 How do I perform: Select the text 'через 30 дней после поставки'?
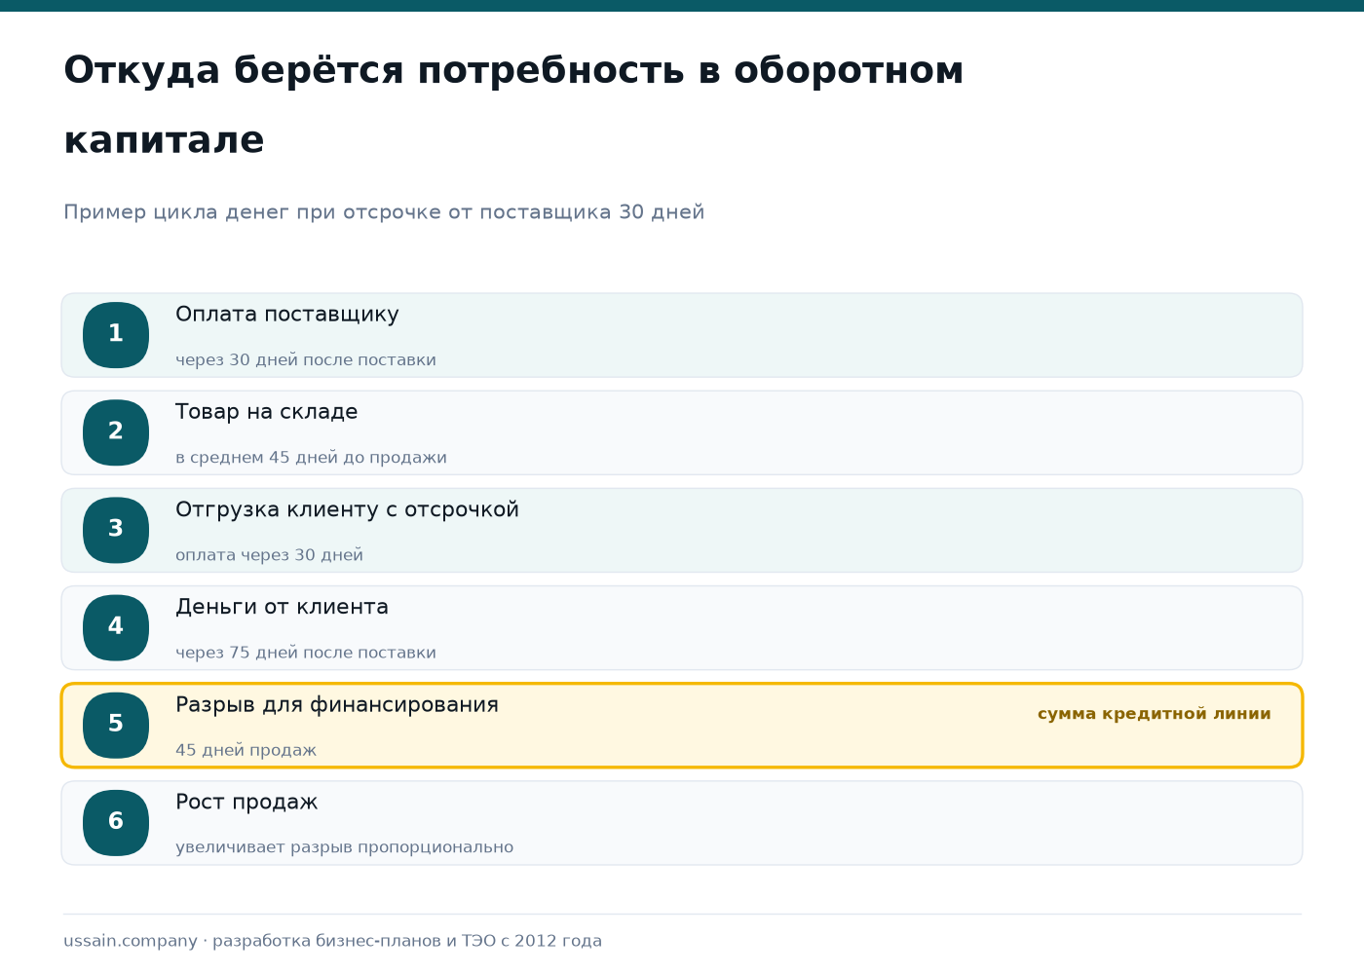(306, 360)
